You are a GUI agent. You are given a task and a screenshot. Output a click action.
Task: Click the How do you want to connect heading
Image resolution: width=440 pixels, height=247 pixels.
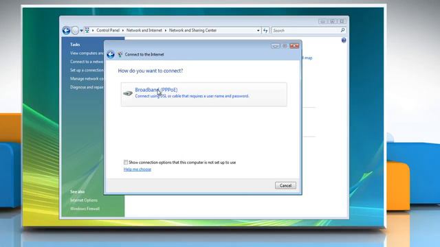(151, 71)
